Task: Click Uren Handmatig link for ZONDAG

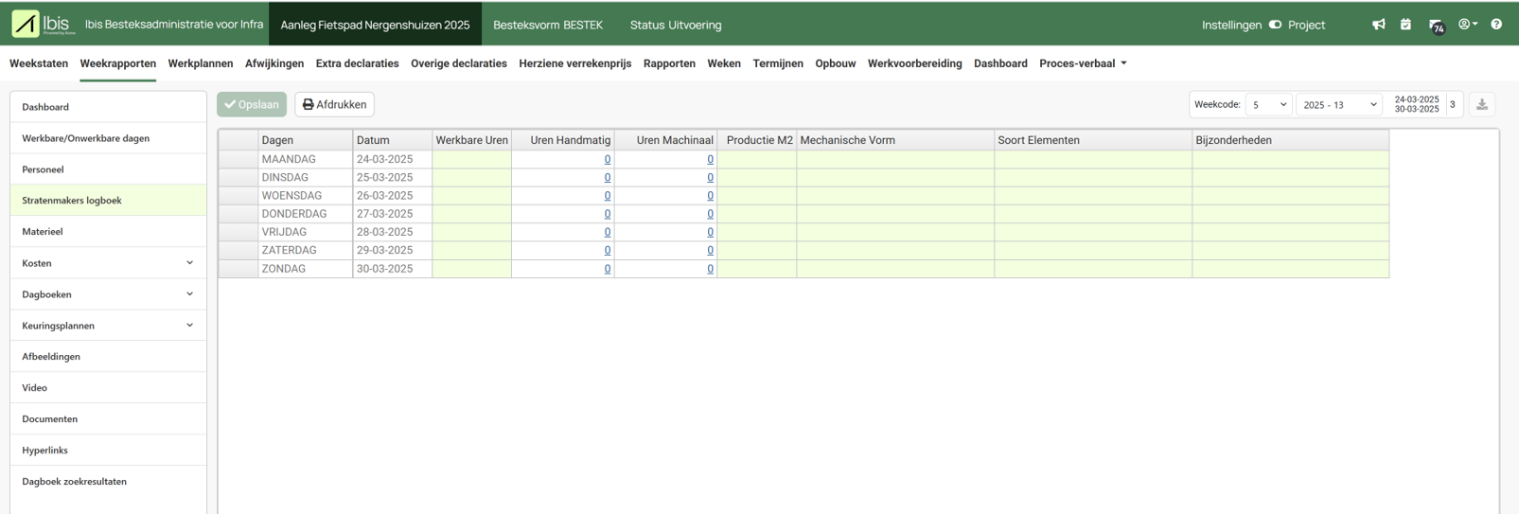Action: click(608, 269)
